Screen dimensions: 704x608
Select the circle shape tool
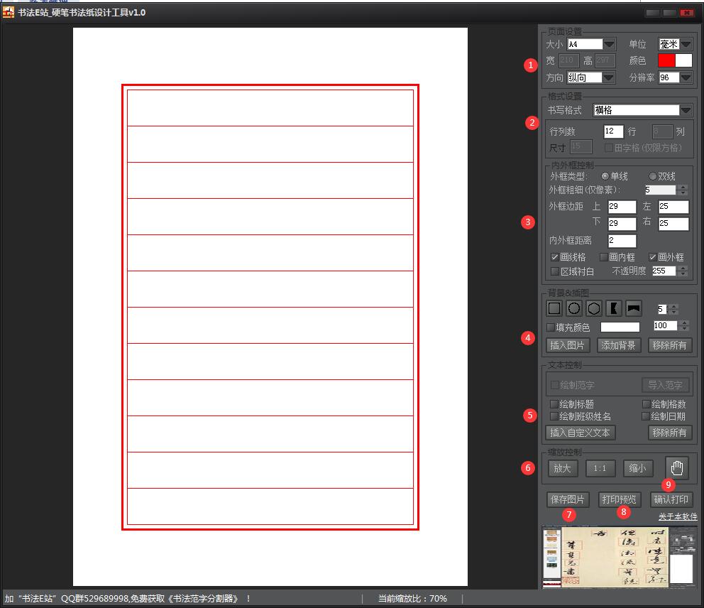[x=574, y=308]
